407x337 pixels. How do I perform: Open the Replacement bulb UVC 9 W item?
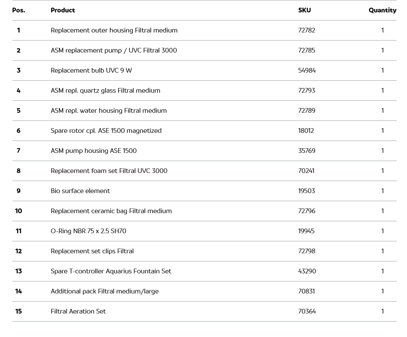(x=91, y=70)
